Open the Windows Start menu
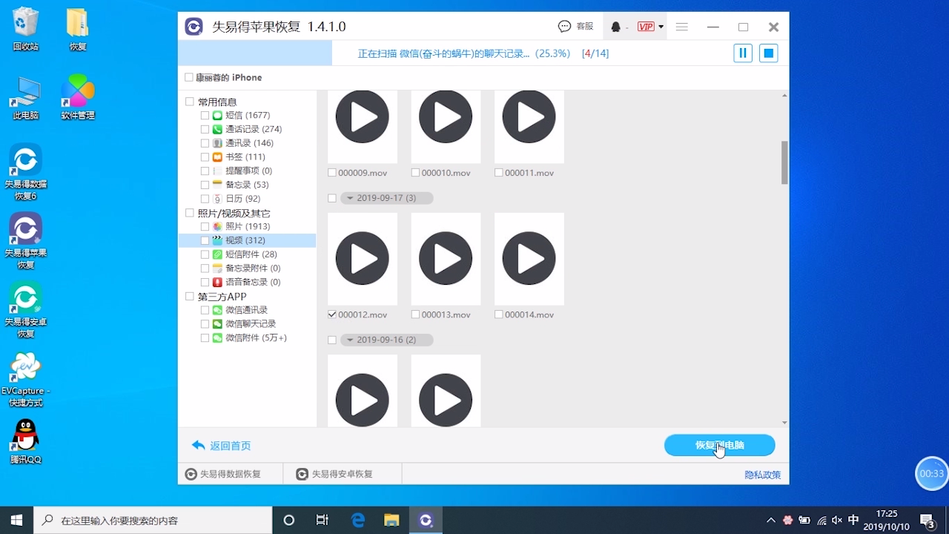949x534 pixels. 16,520
